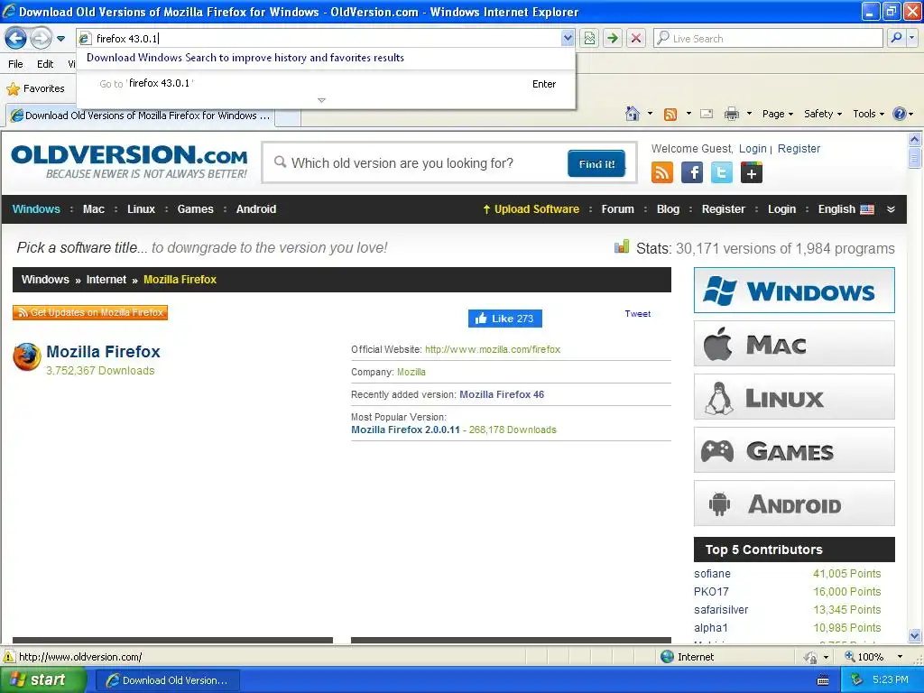This screenshot has height=693, width=924.
Task: Click the browser Back arrow button
Action: point(16,39)
